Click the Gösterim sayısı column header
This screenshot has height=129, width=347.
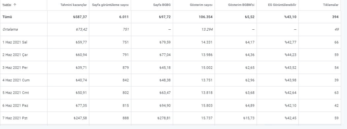[x=201, y=5]
